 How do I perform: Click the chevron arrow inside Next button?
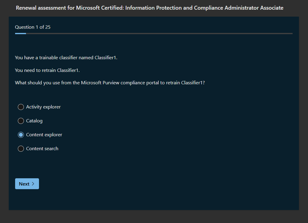[x=33, y=184]
